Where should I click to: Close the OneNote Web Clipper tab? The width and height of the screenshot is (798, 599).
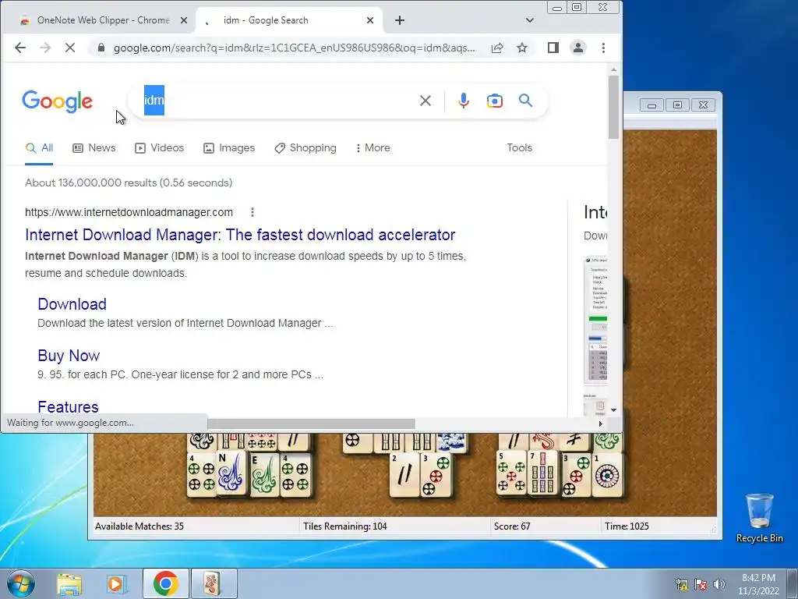[184, 20]
